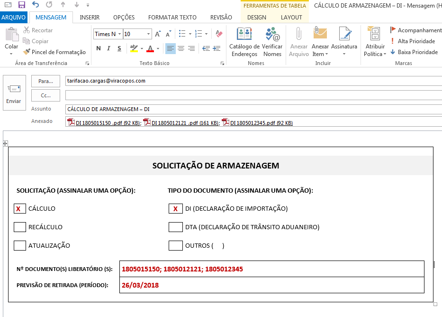
Task: Apply yellow text highlight color
Action: (x=134, y=48)
